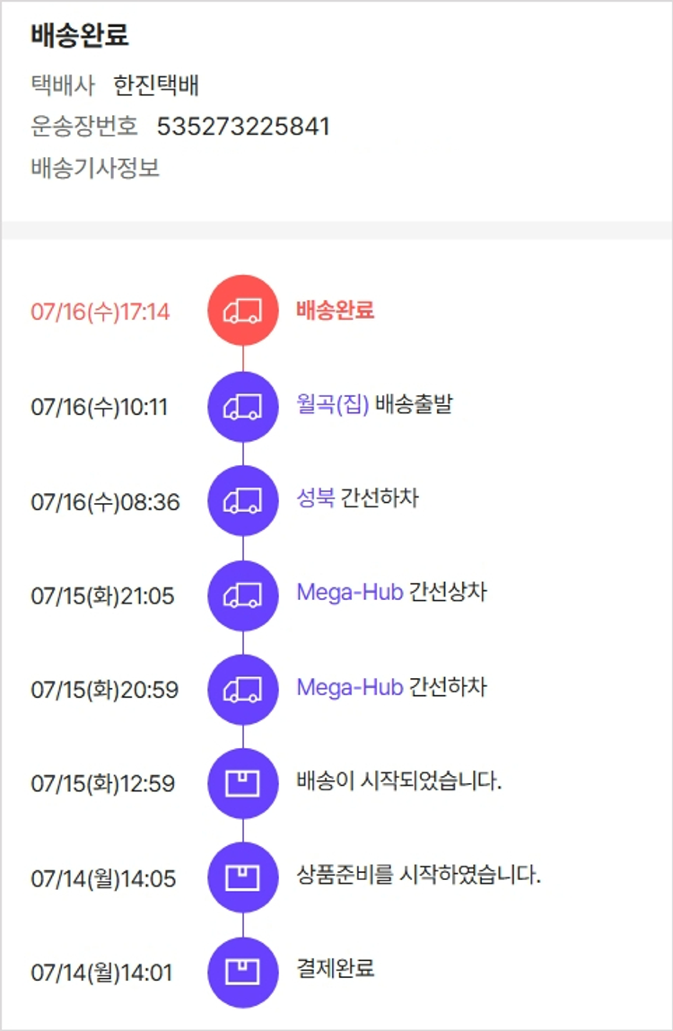Screen dimensions: 673x1031
Task: Click the 07/14(월)14:01 timestamp
Action: 101,973
